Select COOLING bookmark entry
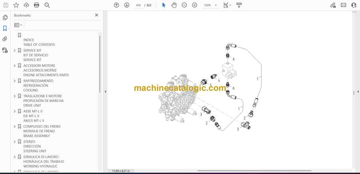The width and height of the screenshot is (360, 174). (x=30, y=90)
